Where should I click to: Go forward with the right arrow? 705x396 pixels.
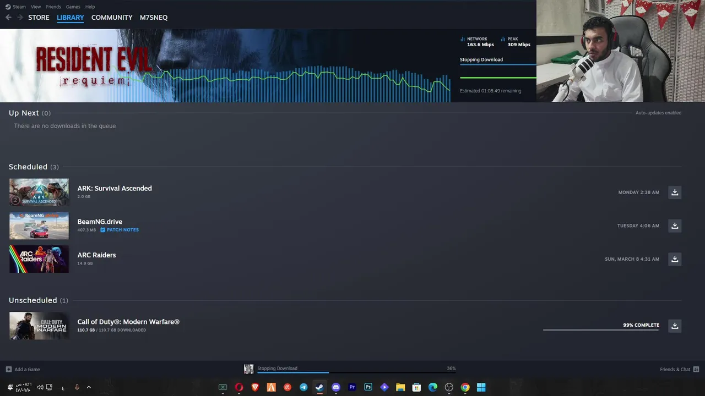pyautogui.click(x=20, y=18)
